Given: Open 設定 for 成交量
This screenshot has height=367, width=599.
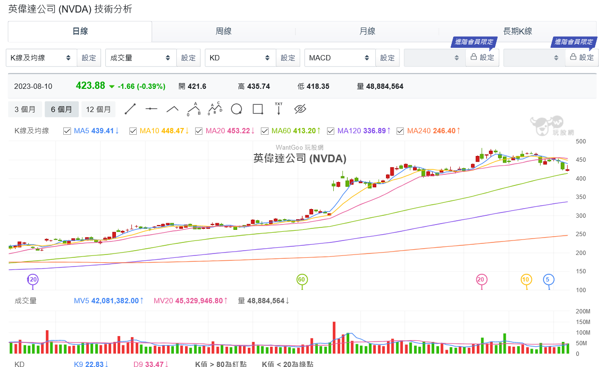Looking at the screenshot, I should [188, 57].
